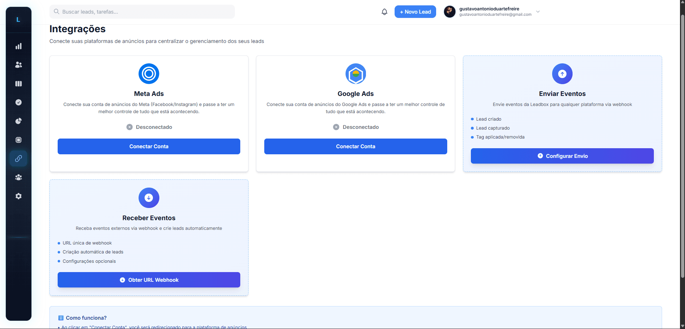685x329 pixels.
Task: Click the Obter URL Webhook button
Action: [x=149, y=280]
